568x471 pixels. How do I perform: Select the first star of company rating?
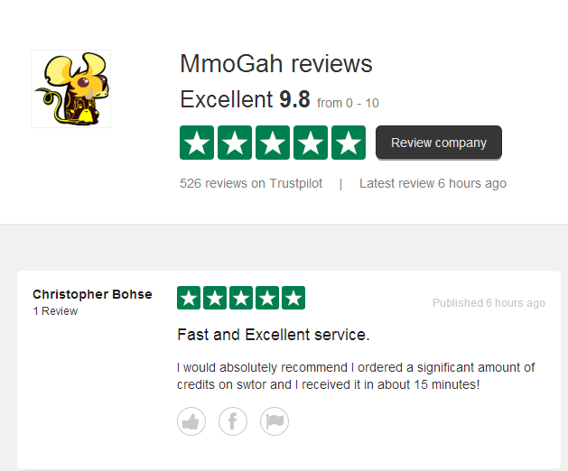pos(197,143)
